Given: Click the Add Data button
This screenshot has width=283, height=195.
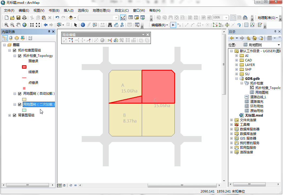Looking at the screenshot, I should (x=71, y=18).
